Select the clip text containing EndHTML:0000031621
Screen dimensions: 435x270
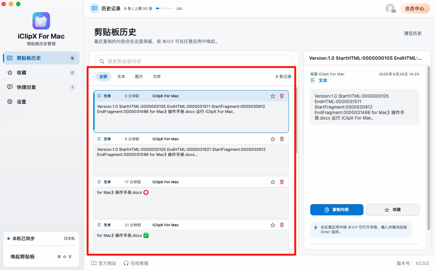(x=181, y=152)
